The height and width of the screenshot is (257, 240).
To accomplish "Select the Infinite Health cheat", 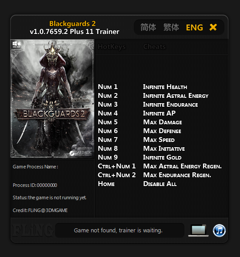I will coord(165,87).
